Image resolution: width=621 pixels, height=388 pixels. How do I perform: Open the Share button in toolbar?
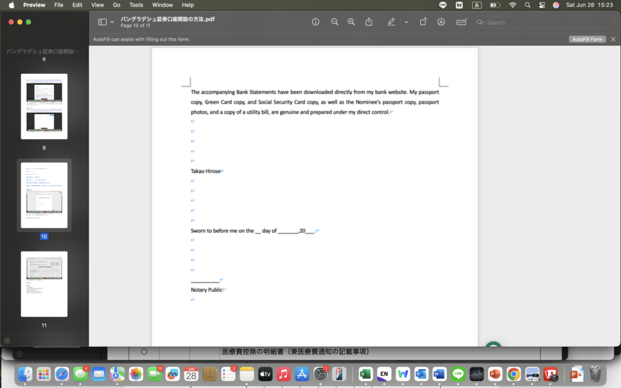[369, 22]
